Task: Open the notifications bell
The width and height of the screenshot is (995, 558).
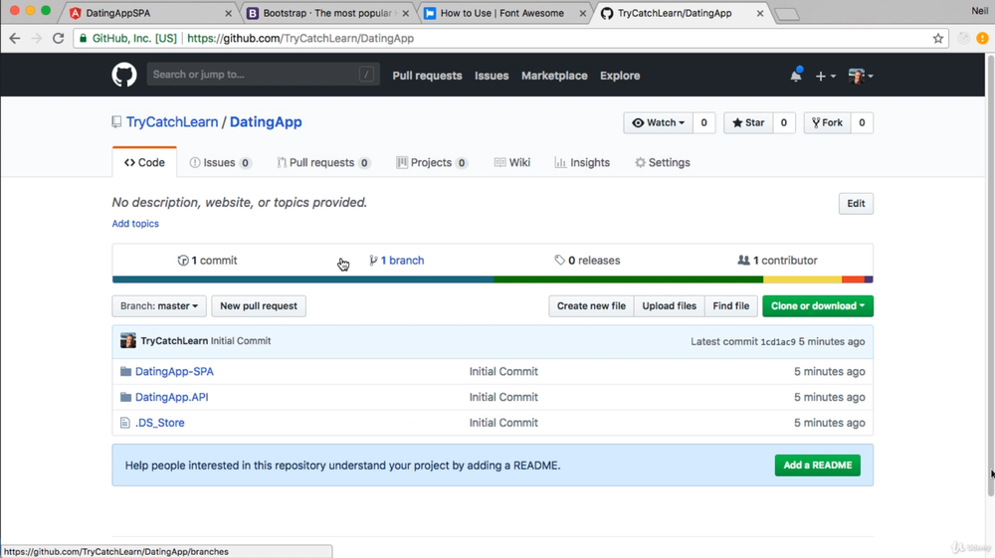Action: point(796,76)
